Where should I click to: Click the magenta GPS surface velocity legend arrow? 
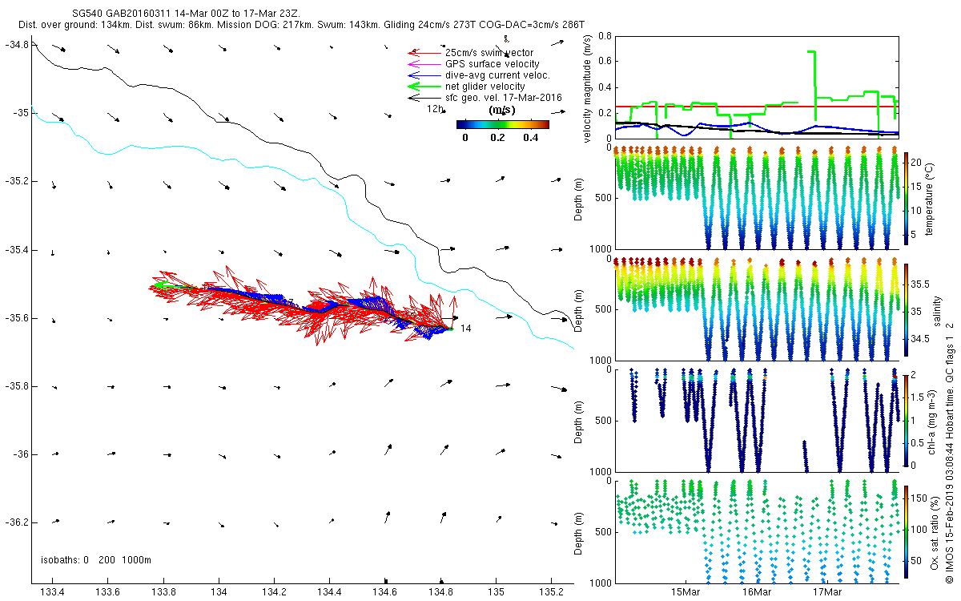tap(426, 64)
